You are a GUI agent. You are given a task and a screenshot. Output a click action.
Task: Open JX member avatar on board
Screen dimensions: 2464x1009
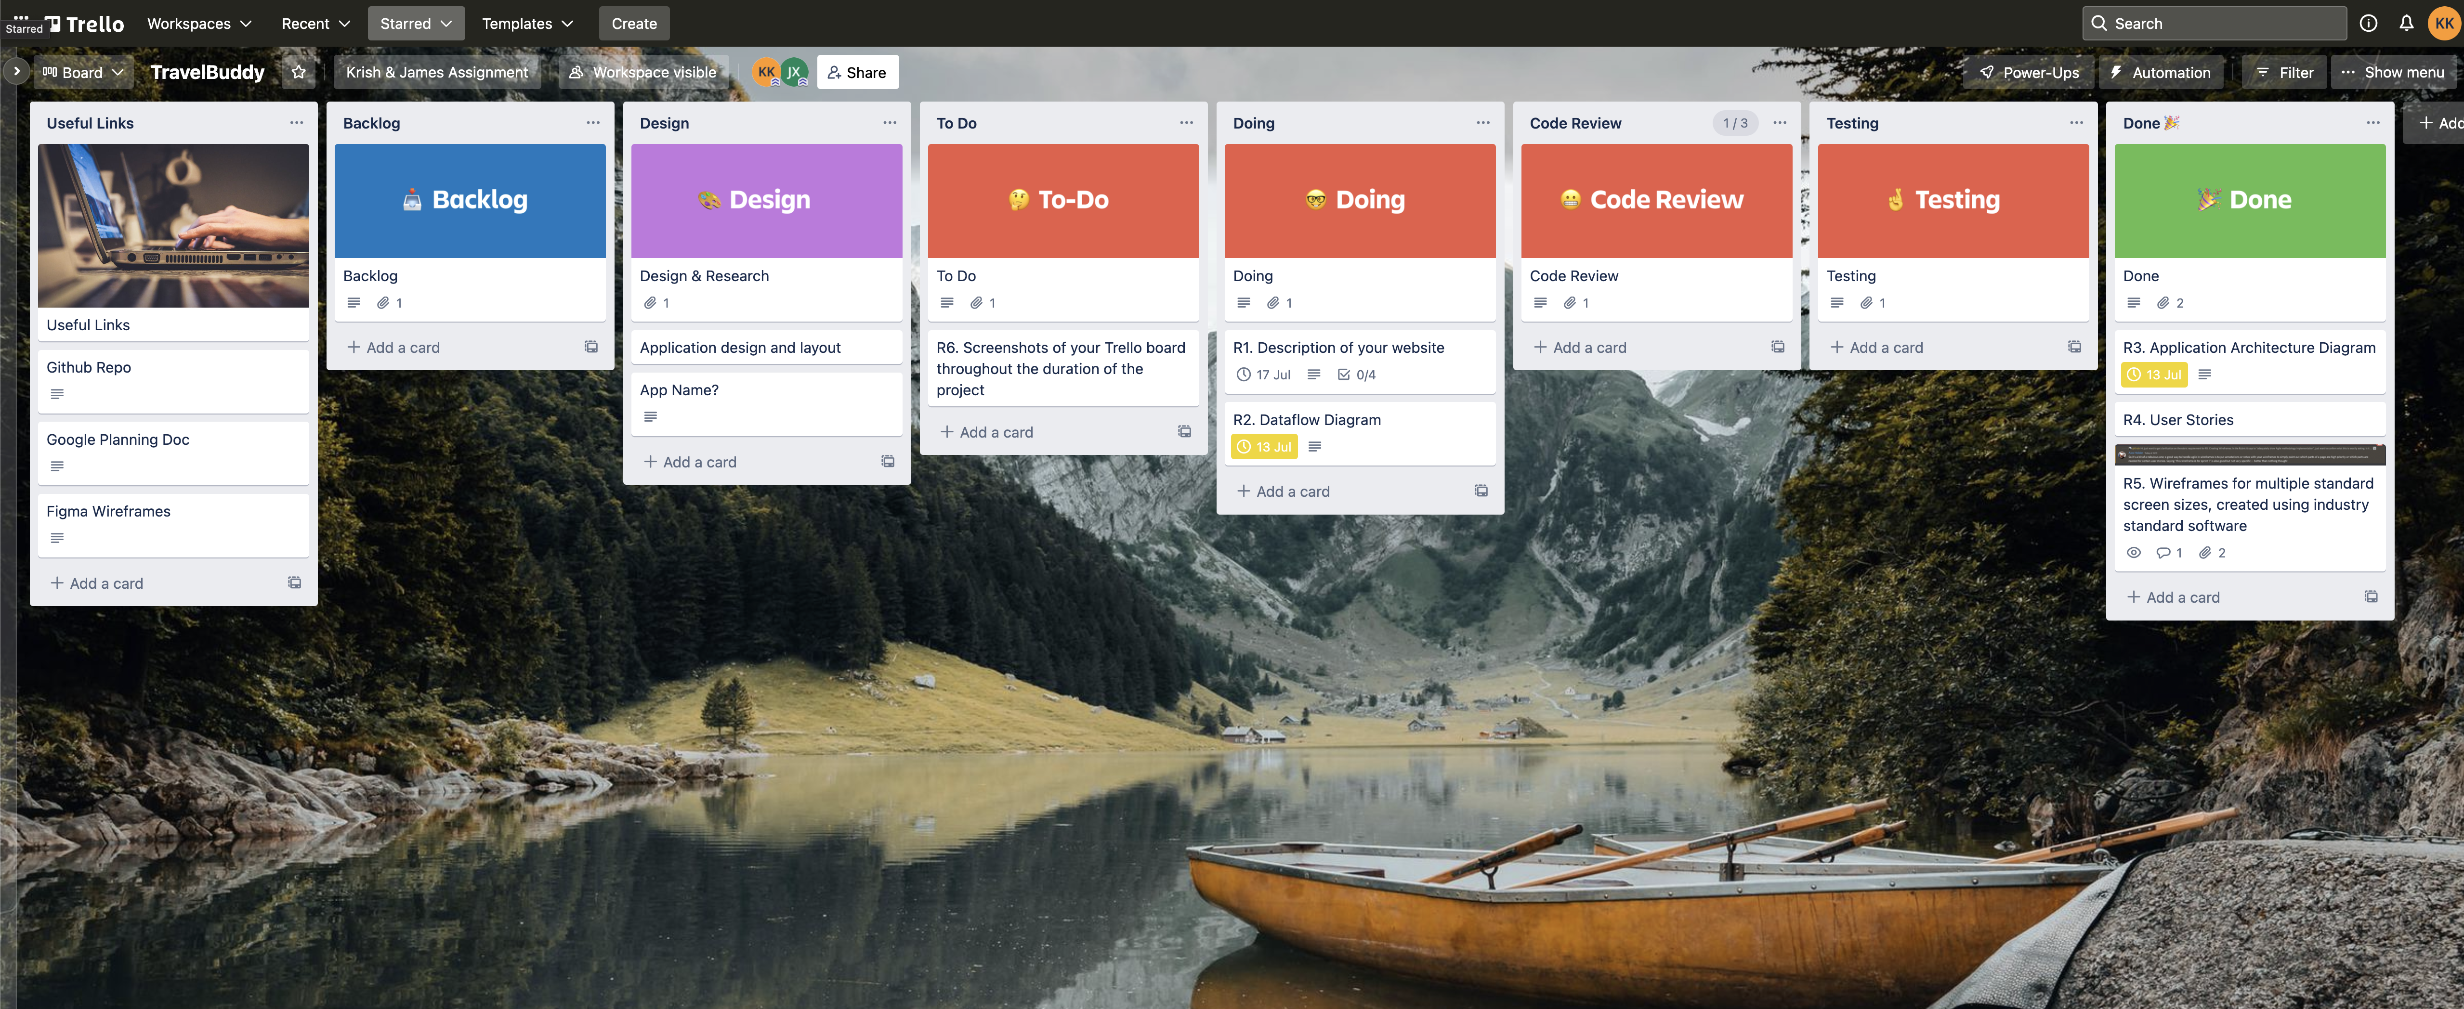click(794, 72)
